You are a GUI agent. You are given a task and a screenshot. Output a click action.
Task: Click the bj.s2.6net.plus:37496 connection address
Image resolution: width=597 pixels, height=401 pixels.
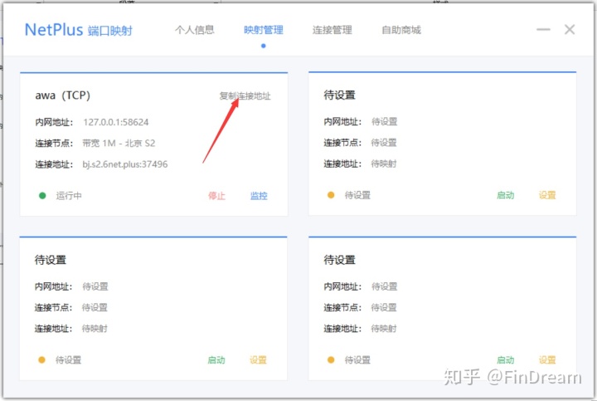[125, 164]
